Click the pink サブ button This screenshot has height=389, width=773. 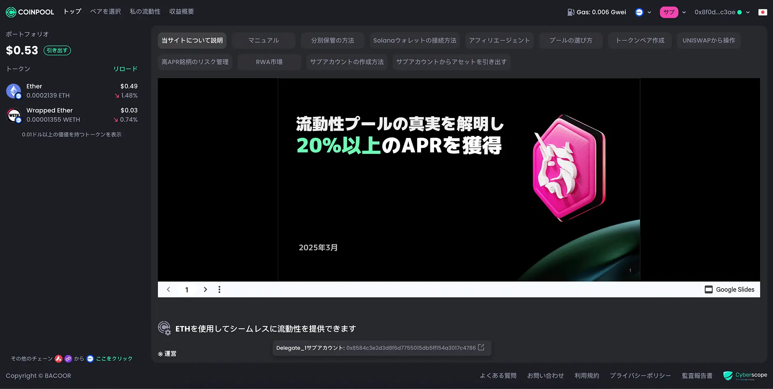(x=669, y=12)
